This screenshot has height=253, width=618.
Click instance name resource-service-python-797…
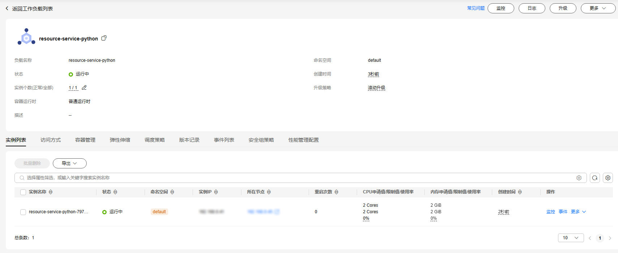click(59, 212)
